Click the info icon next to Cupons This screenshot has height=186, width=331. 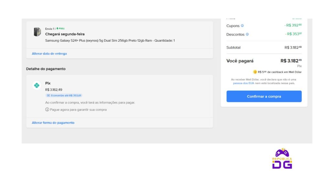coord(242,26)
